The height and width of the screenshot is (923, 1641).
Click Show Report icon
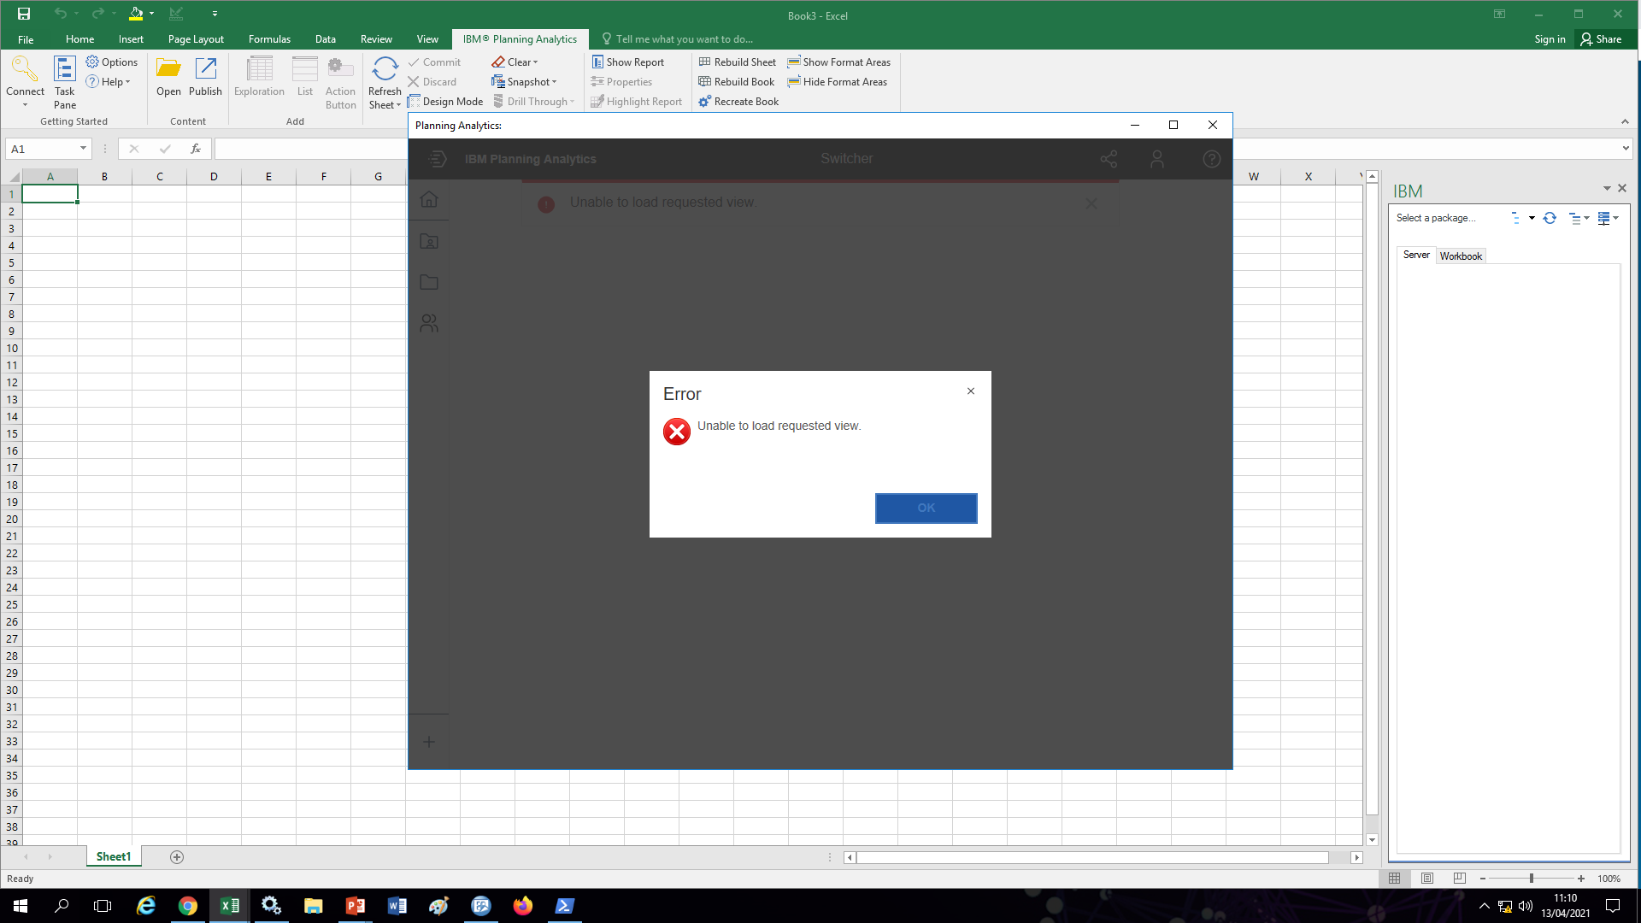[x=598, y=62]
